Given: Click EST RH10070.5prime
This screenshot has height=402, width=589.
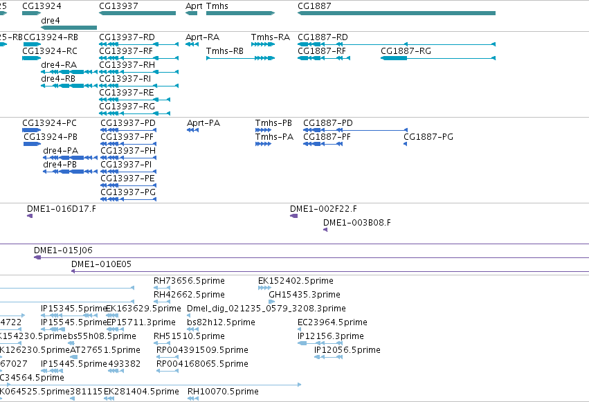Looking at the screenshot, I should tap(223, 392).
